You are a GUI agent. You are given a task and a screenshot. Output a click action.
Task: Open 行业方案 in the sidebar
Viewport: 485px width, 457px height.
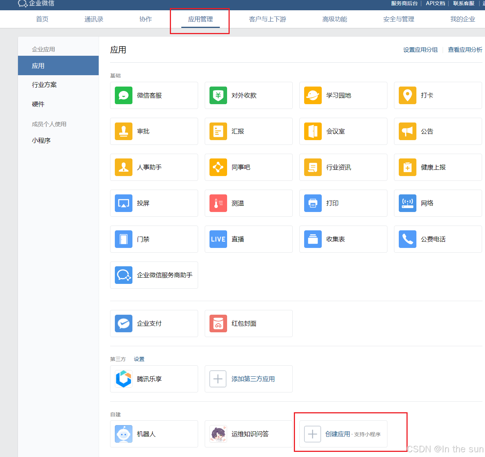coord(44,85)
